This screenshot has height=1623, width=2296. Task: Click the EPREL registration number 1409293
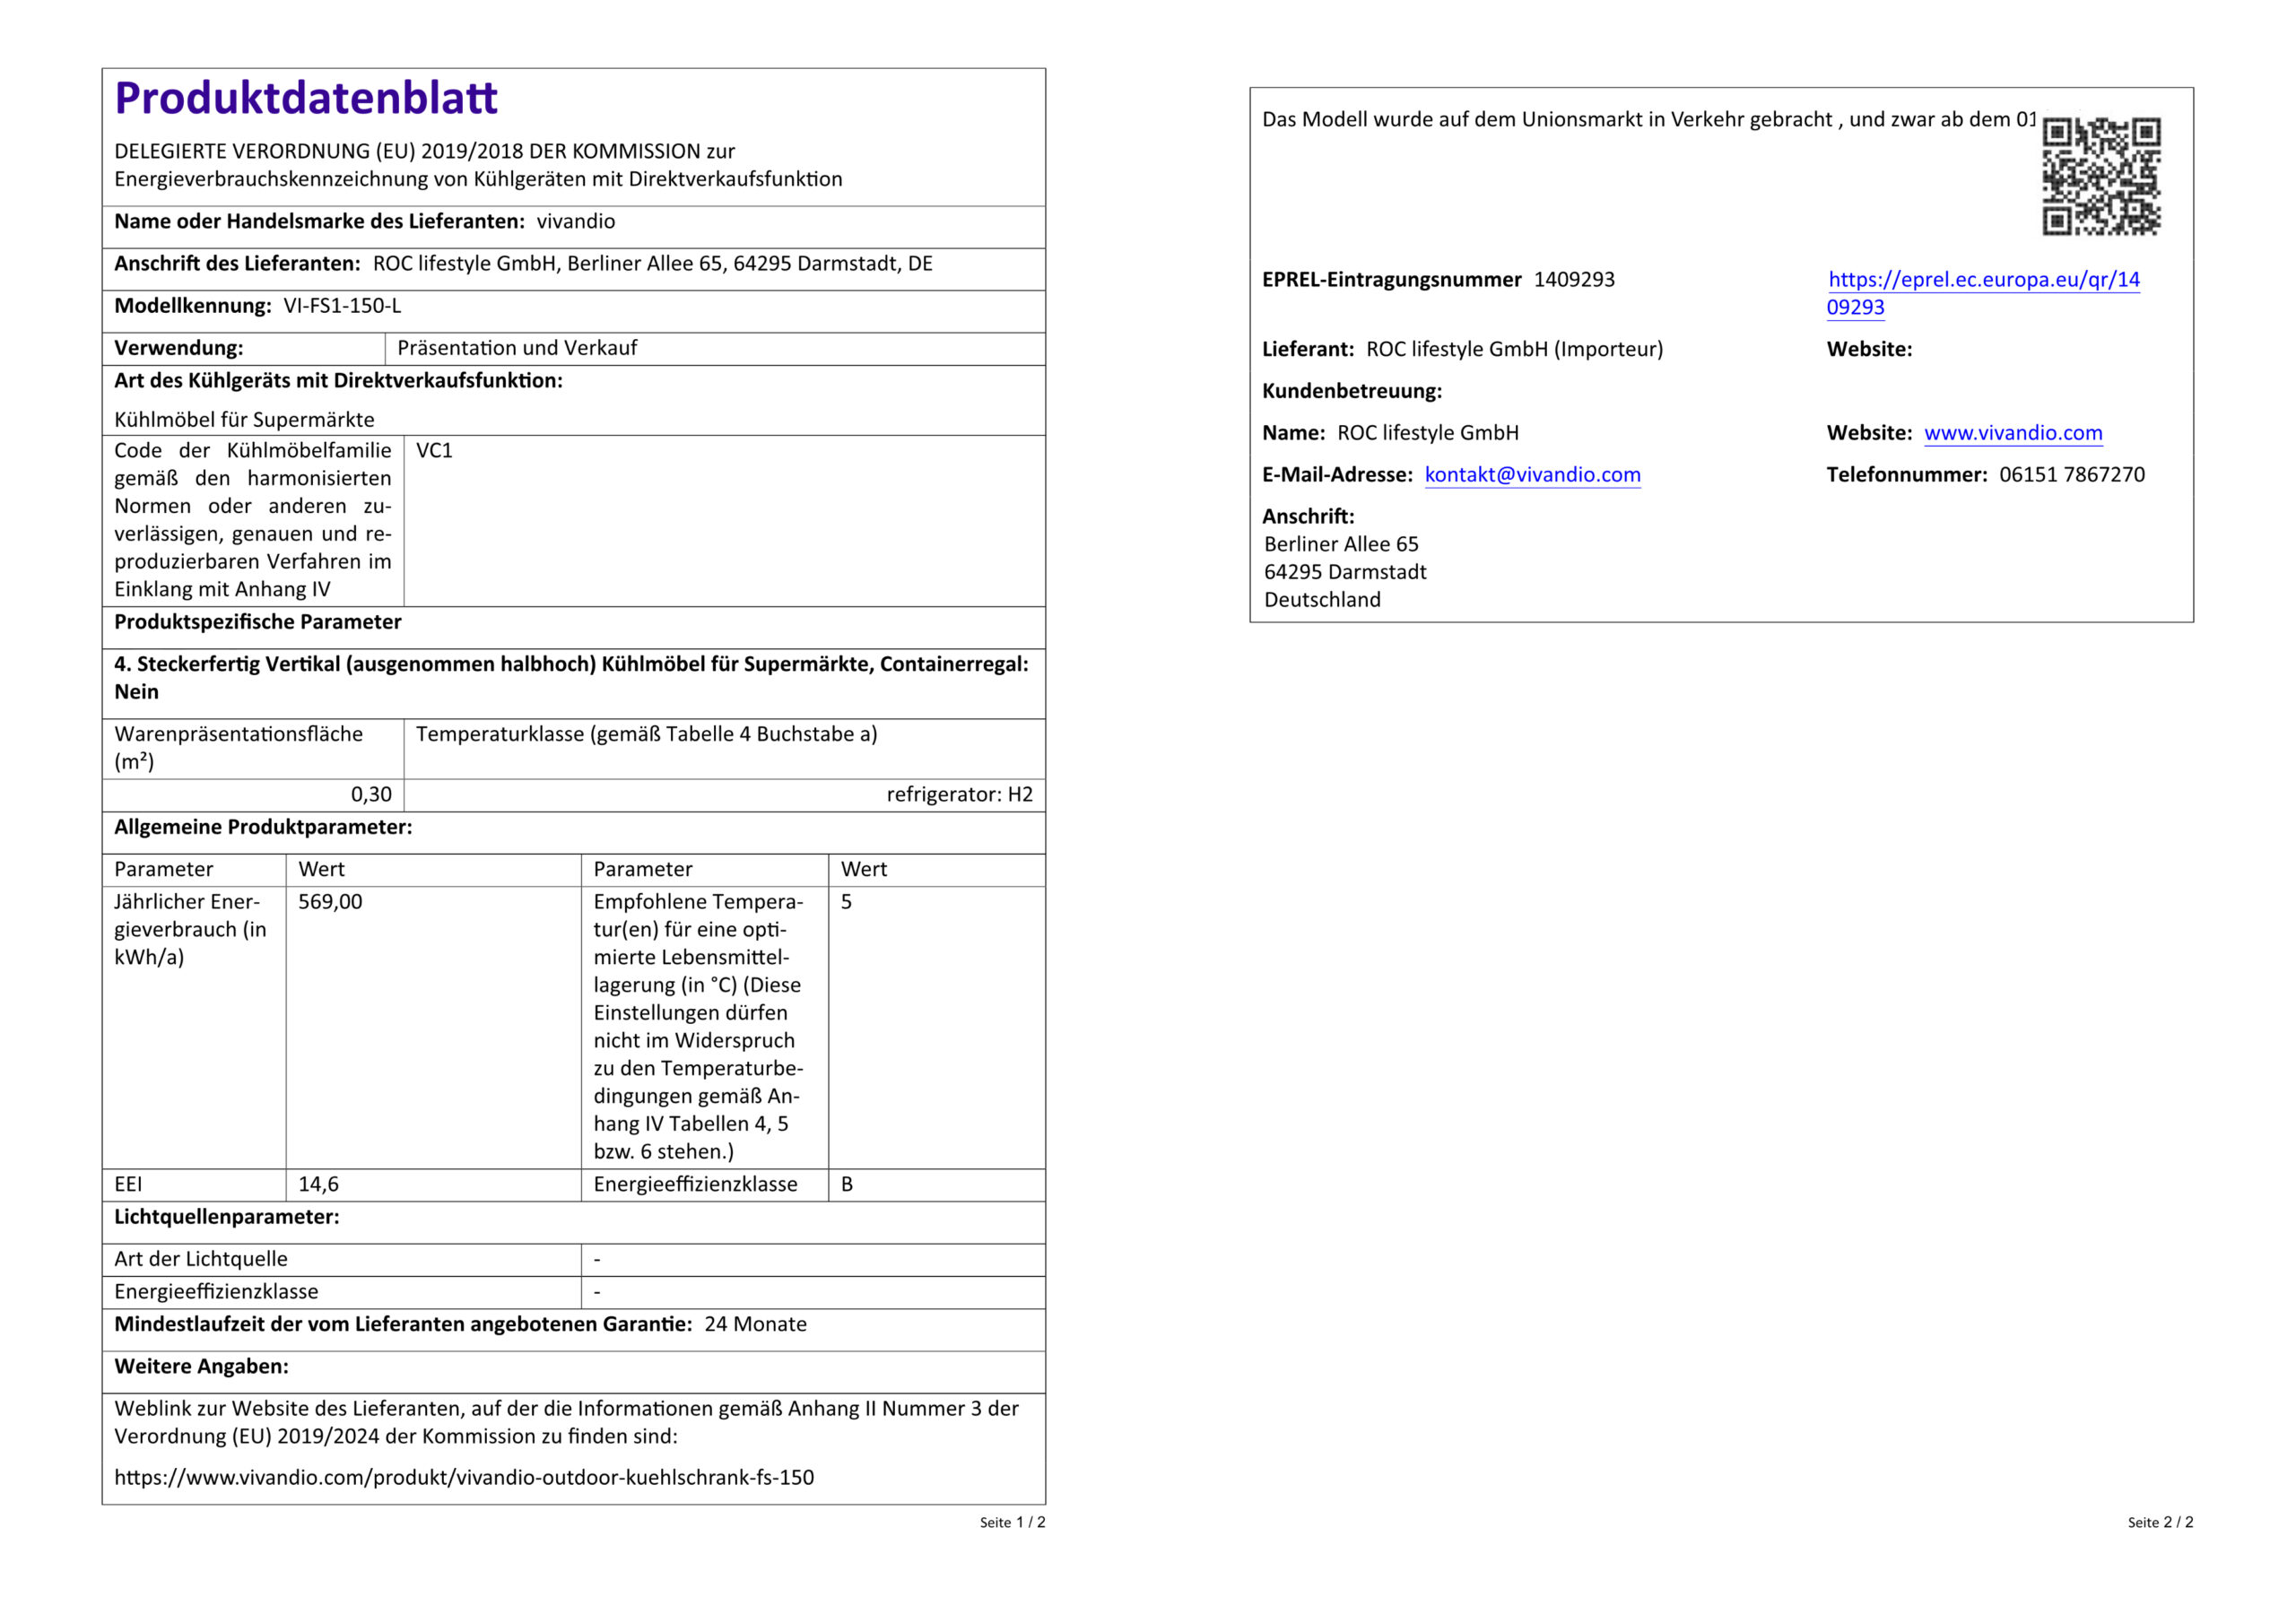pos(1574,280)
